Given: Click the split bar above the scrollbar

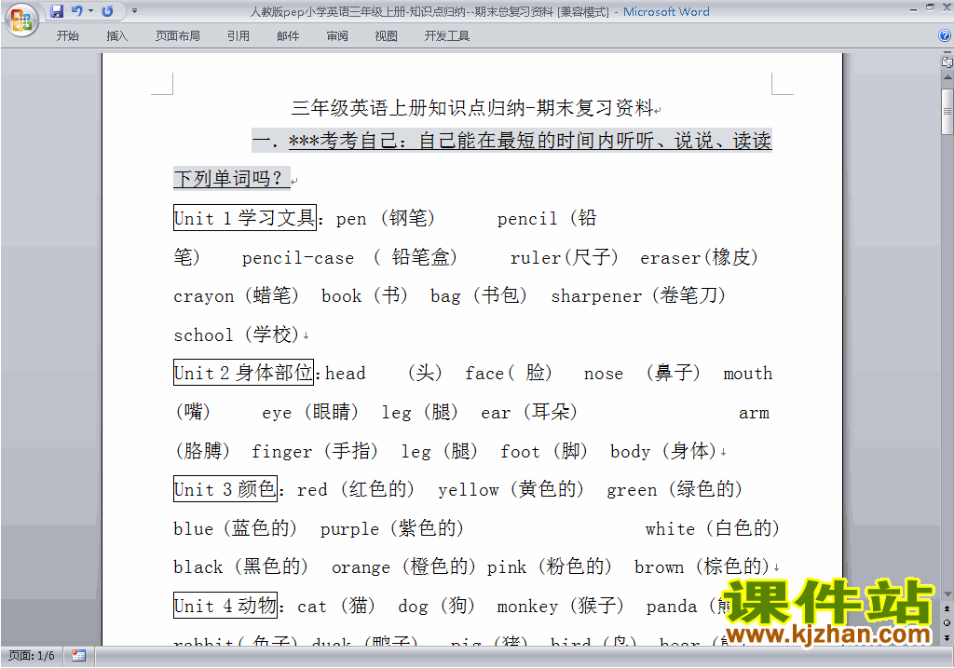Looking at the screenshot, I should pyautogui.click(x=947, y=53).
